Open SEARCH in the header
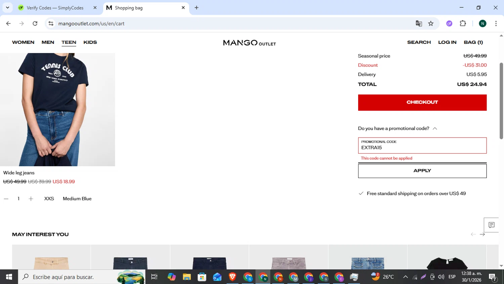Viewport: 504px width, 284px height. 419,42
